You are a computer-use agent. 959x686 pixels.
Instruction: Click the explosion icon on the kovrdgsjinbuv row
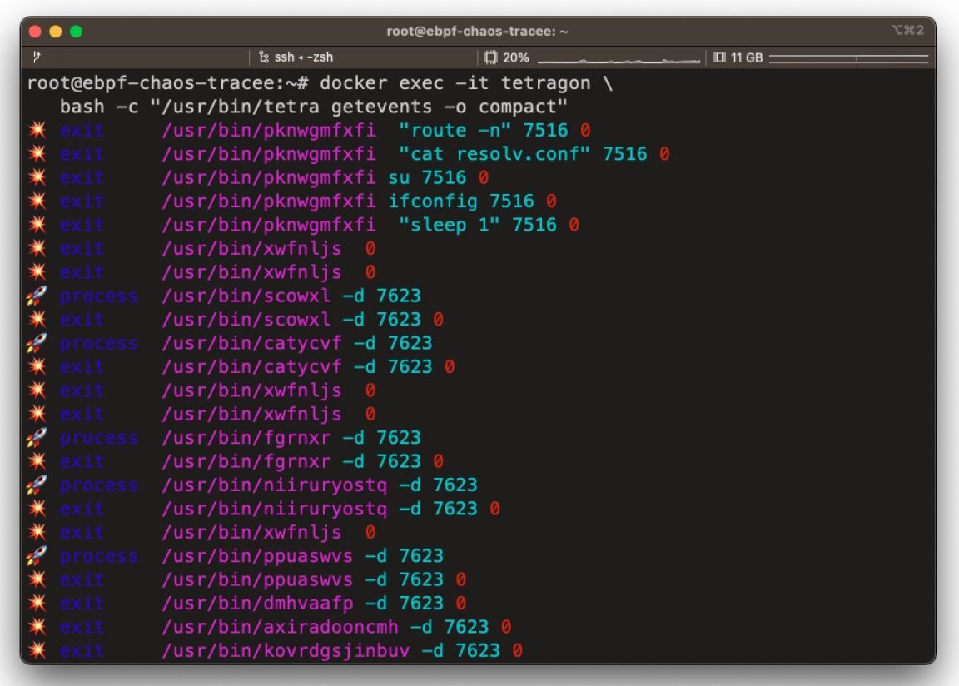point(37,650)
